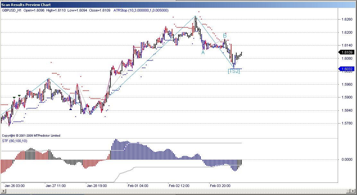Click the 1.6260 price axis label
This screenshot has width=357, height=195.
click(x=347, y=19)
